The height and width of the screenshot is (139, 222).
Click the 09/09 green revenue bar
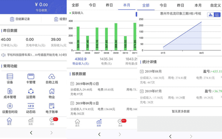pyautogui.click(x=116, y=37)
